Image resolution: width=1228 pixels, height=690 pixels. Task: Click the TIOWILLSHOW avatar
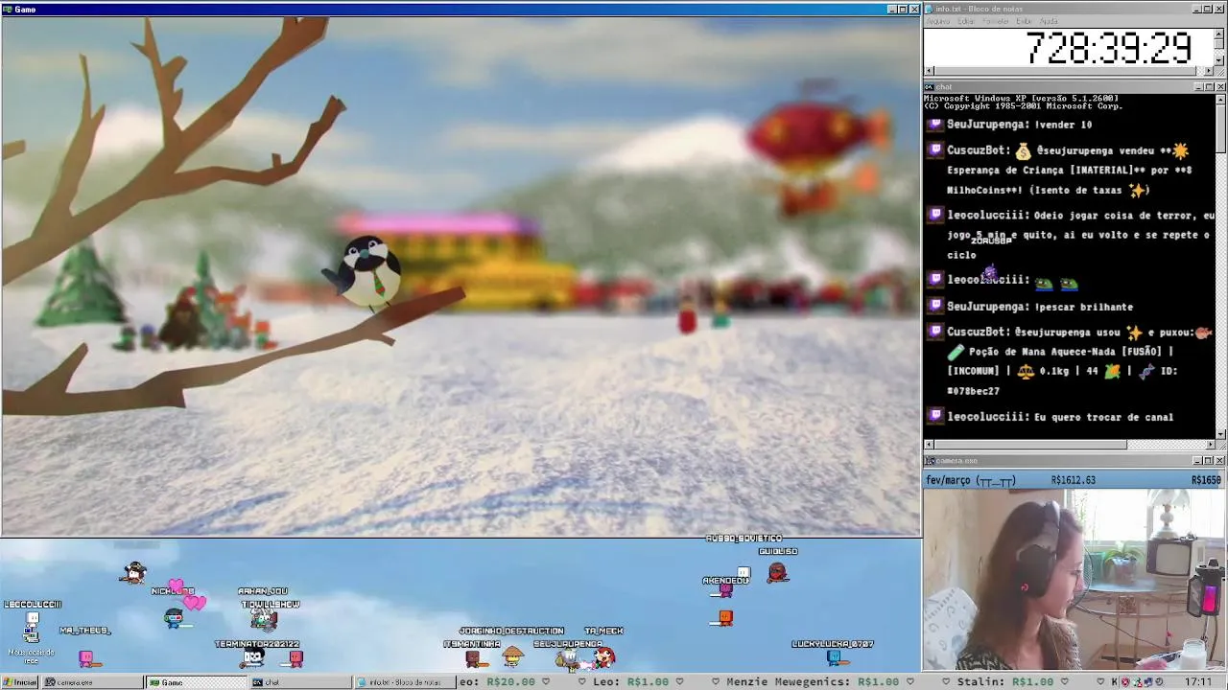tap(264, 619)
